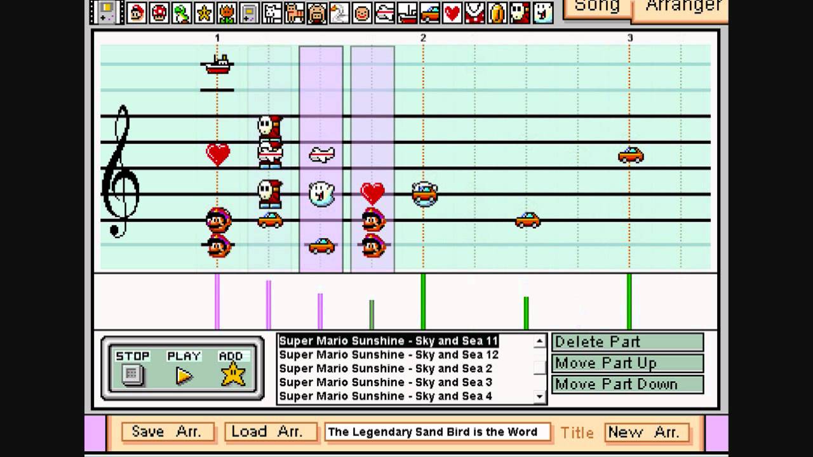This screenshot has width=813, height=457.
Task: Click the airplane note in the purple column
Action: [x=322, y=154]
